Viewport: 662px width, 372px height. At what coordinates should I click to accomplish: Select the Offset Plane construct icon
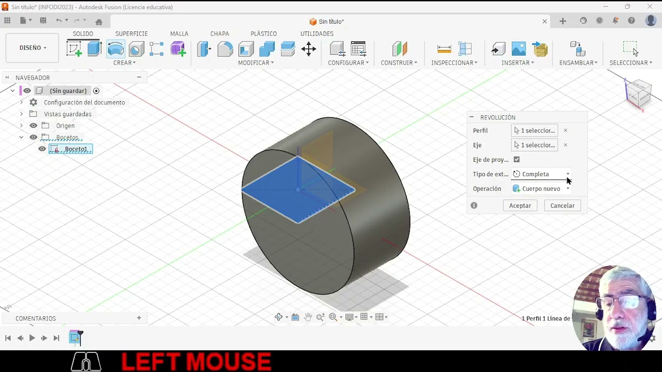(399, 49)
